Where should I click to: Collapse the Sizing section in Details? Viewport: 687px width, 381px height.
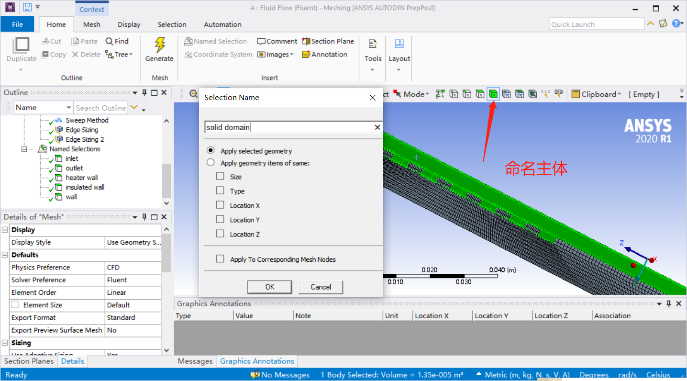pyautogui.click(x=5, y=343)
